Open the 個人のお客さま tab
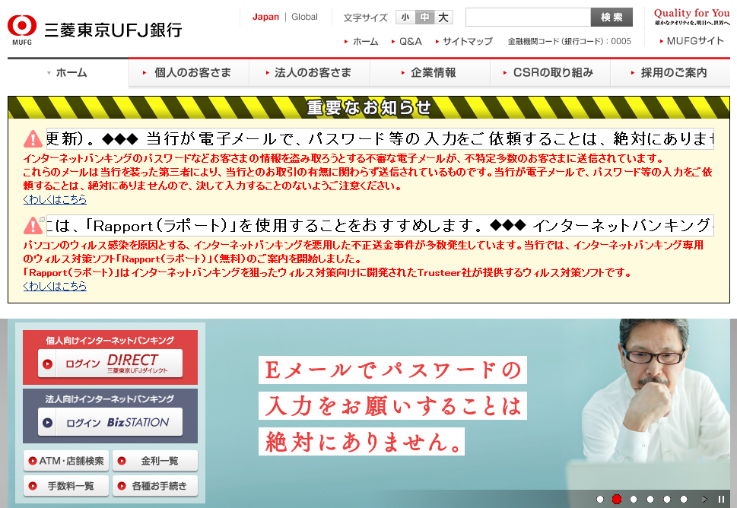737x508 pixels. coord(189,73)
